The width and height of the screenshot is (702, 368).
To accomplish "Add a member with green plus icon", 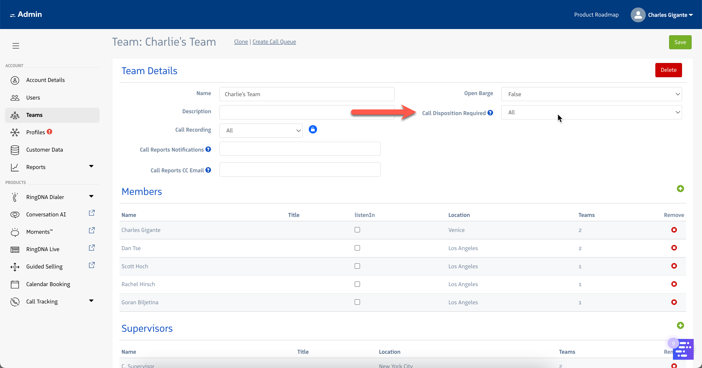I will click(x=680, y=188).
